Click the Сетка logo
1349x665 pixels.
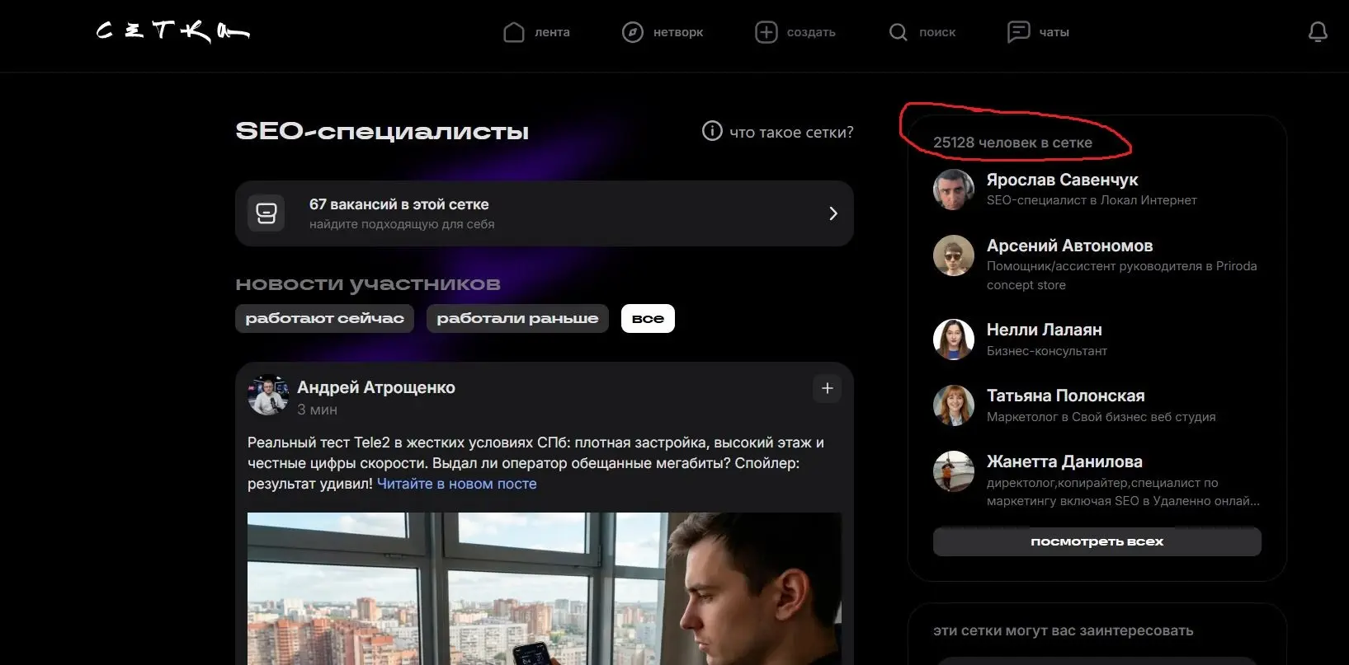(x=172, y=31)
